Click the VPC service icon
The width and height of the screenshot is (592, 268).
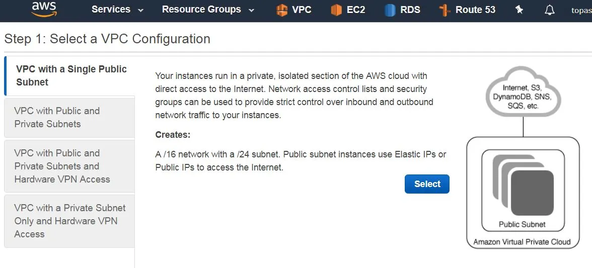[282, 10]
